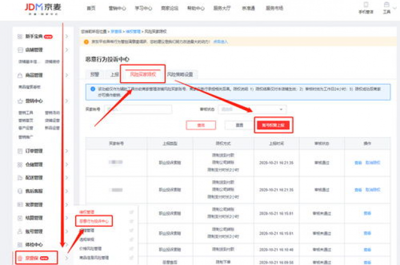Select the 风险买家限权 tab
Viewport: 400px width, 265px height.
pos(143,74)
